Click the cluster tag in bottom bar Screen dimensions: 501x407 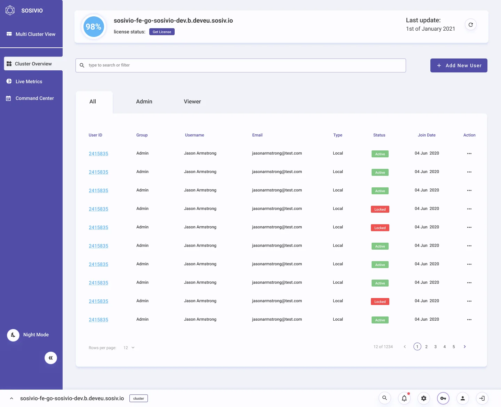(138, 398)
